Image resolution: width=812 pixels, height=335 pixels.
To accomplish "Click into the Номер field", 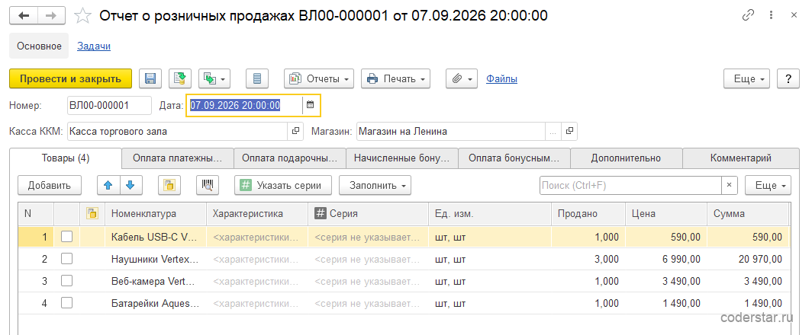I will pos(109,105).
